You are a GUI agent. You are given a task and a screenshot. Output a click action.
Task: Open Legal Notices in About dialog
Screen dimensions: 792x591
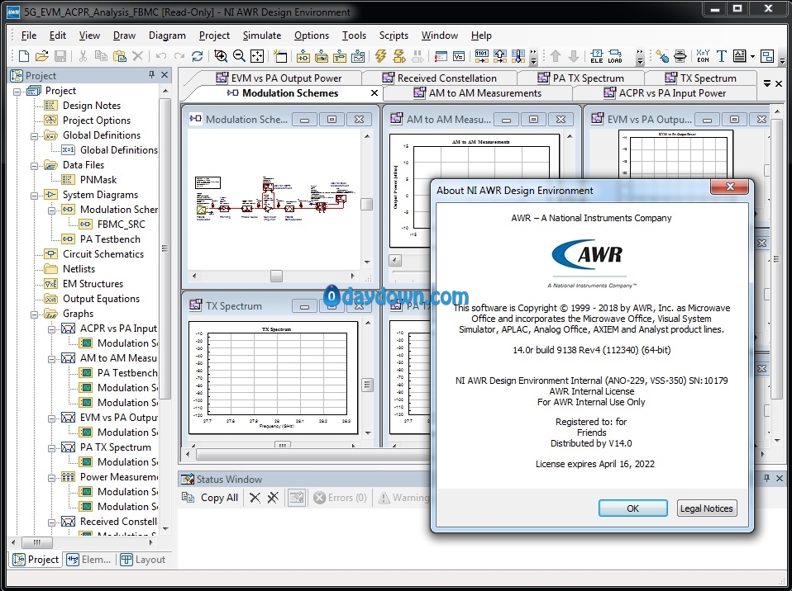tap(706, 508)
